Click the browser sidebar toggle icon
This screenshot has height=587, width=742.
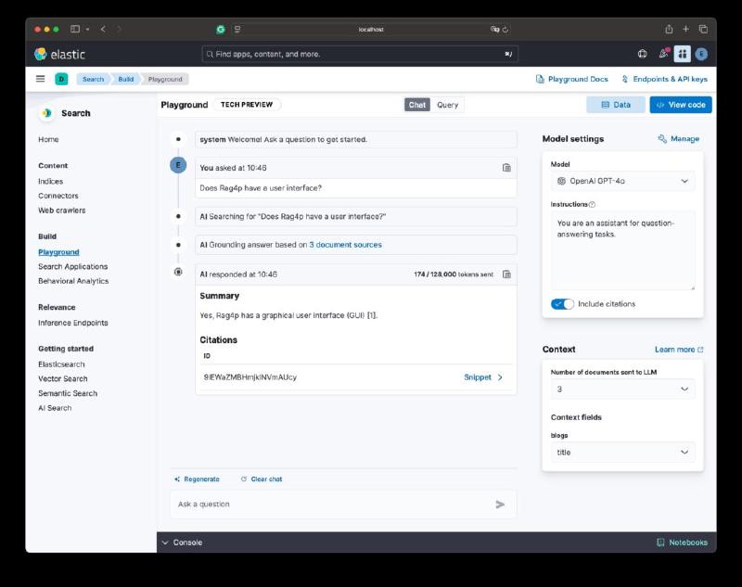pyautogui.click(x=75, y=29)
